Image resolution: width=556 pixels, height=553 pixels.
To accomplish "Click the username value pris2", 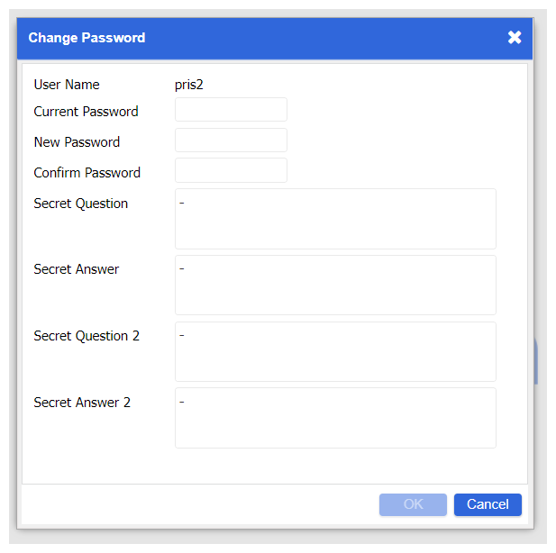I will [x=189, y=85].
